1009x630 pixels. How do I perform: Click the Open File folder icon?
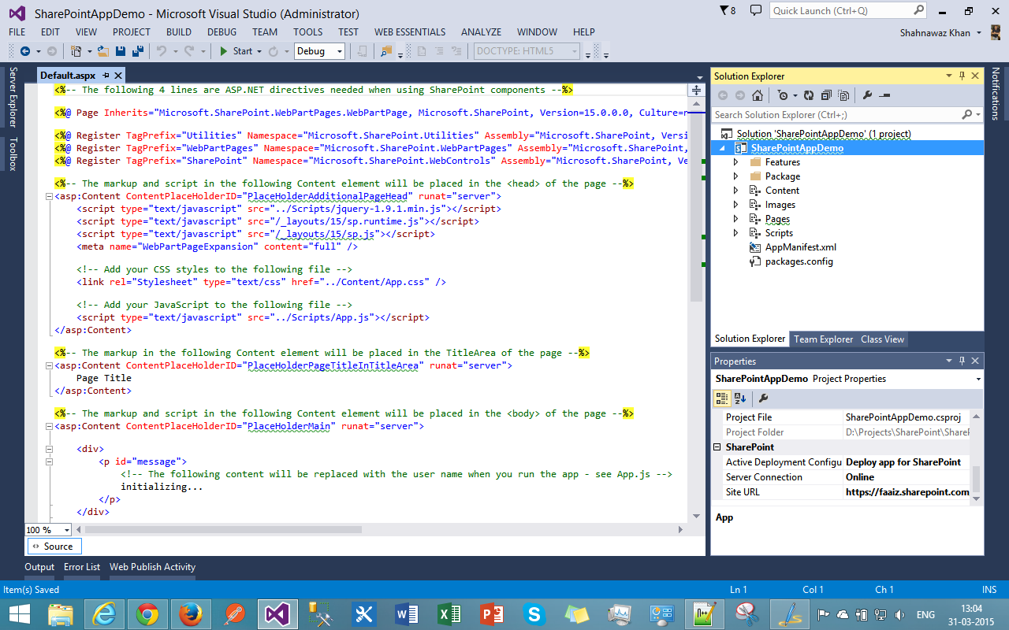pos(102,51)
